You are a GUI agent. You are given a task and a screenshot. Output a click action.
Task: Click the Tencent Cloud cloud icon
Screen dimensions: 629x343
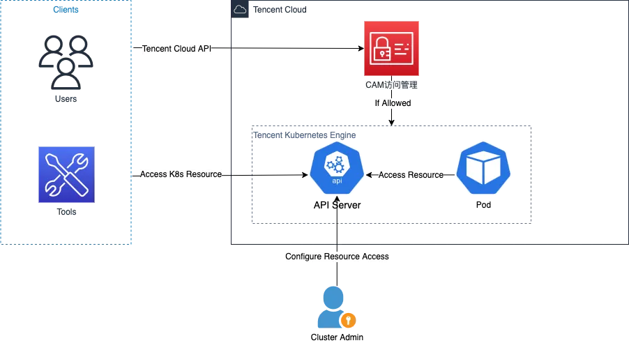(x=240, y=9)
